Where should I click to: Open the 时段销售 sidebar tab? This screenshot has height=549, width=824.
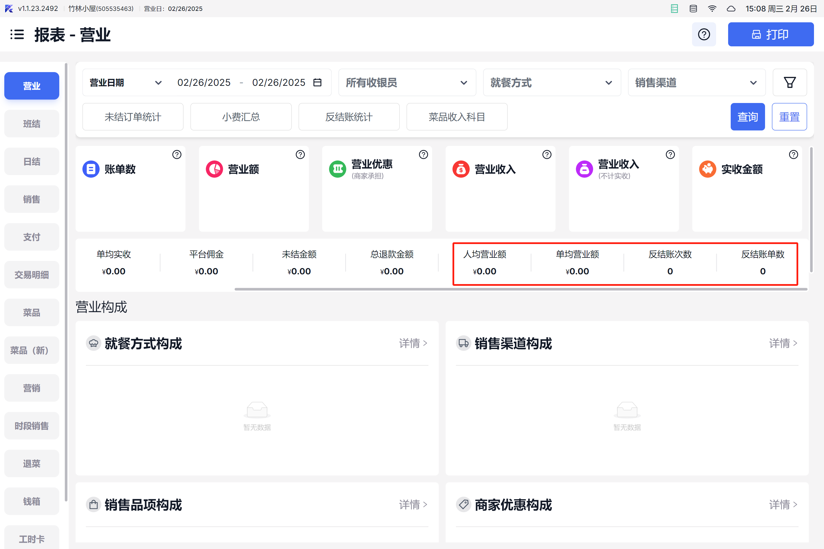coord(31,426)
